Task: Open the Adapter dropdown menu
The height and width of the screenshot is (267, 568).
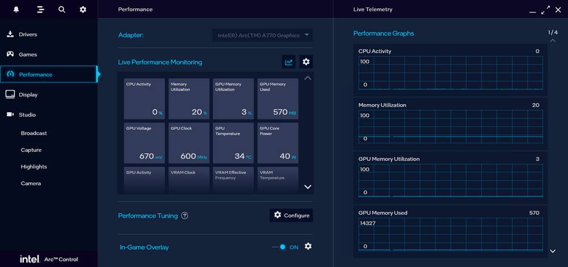Action: tap(262, 35)
